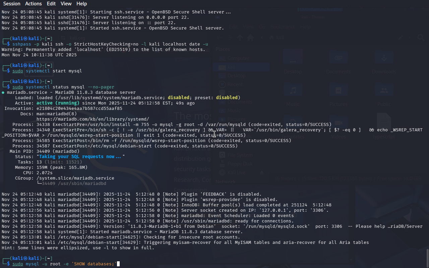Click the Thunar search magnifier icon
Viewport: 429px width, 268px height.
pyautogui.click(x=421, y=38)
